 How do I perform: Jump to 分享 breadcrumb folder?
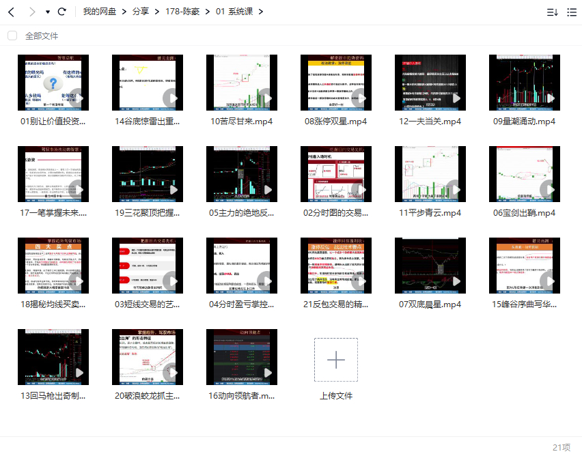coord(139,12)
